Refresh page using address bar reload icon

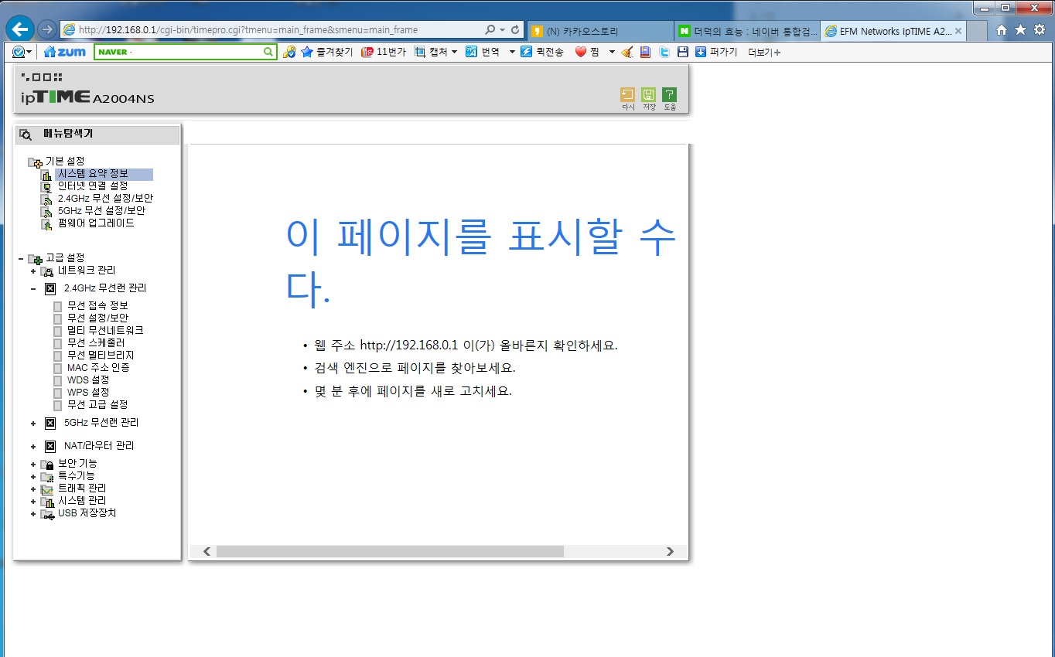coord(515,30)
